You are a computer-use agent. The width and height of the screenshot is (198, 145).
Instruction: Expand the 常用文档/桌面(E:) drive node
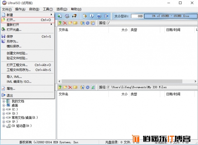(x=4, y=118)
